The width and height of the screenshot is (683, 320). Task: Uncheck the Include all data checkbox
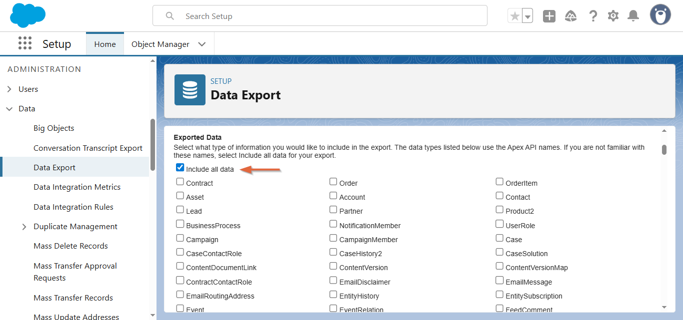click(x=180, y=168)
